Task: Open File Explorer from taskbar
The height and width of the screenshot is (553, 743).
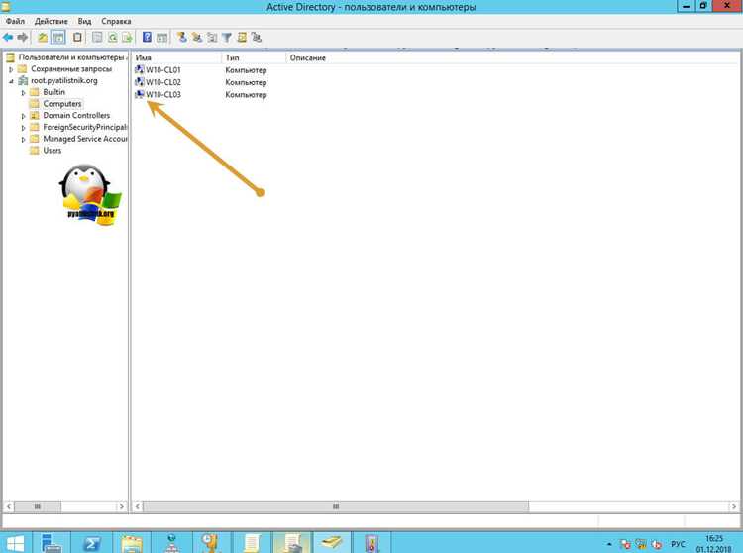Action: tap(132, 542)
